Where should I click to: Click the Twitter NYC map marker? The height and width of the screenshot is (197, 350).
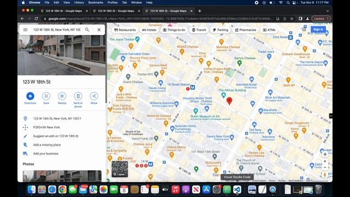pos(156,74)
